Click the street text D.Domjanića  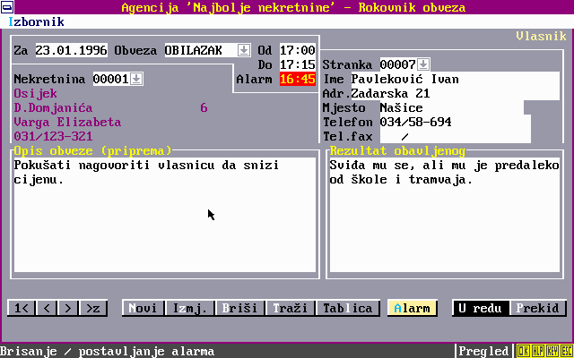[x=54, y=107]
